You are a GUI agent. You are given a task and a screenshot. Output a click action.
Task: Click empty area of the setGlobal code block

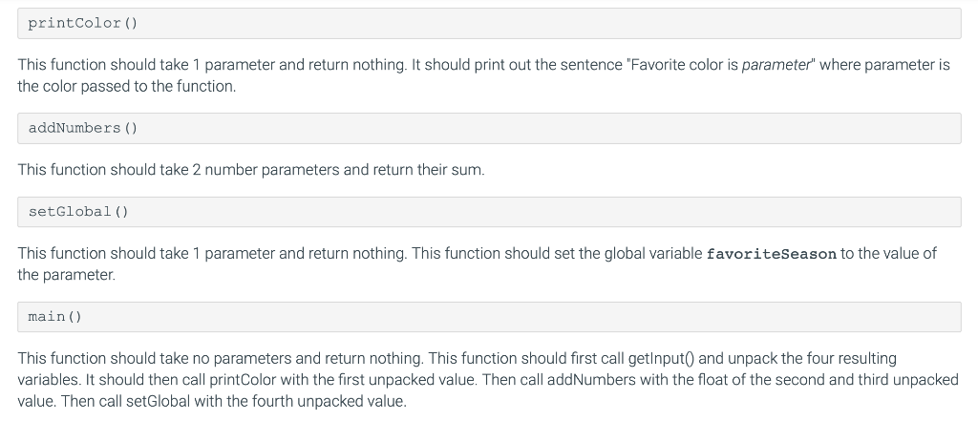click(x=549, y=211)
